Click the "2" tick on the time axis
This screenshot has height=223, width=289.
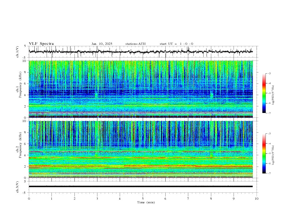coord(74,199)
